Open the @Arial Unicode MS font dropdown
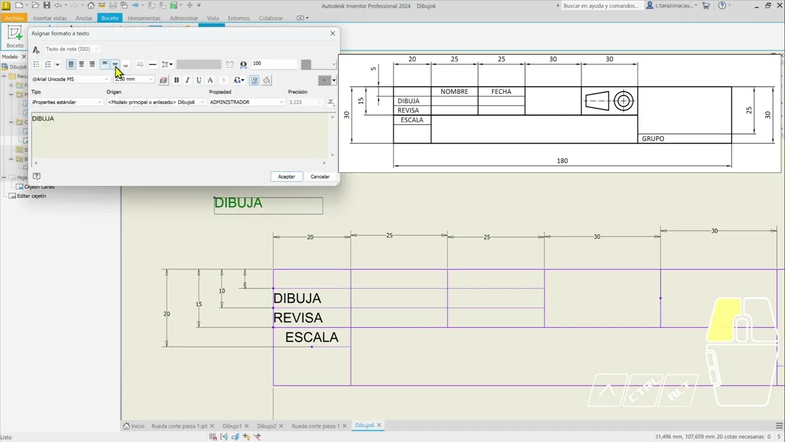Screen dimensions: 785x442 click(105, 79)
